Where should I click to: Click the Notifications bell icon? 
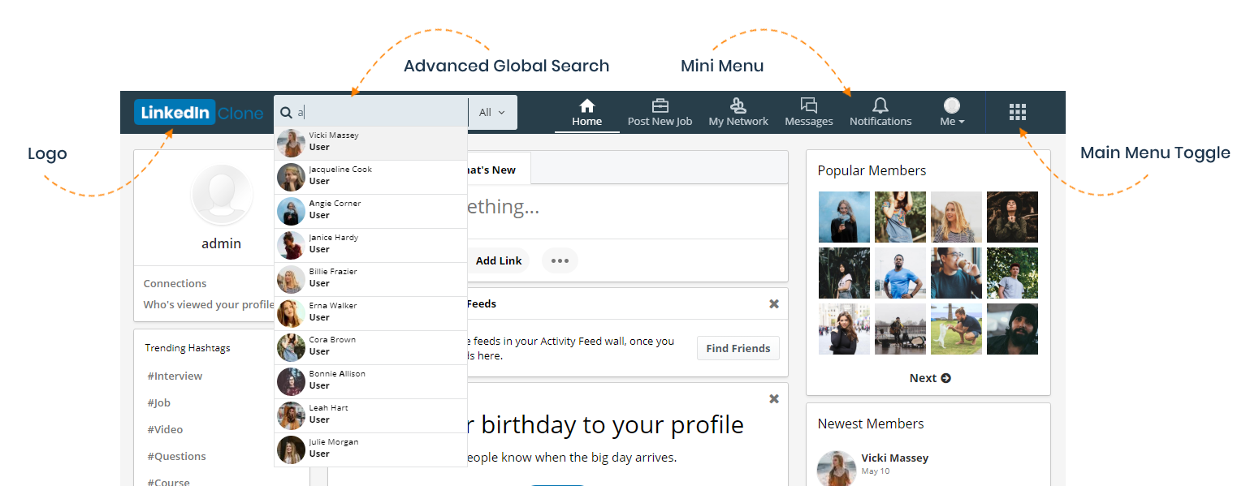point(880,105)
